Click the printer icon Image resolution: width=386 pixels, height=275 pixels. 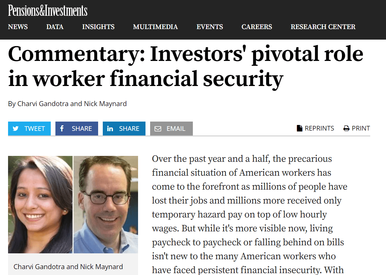[346, 128]
